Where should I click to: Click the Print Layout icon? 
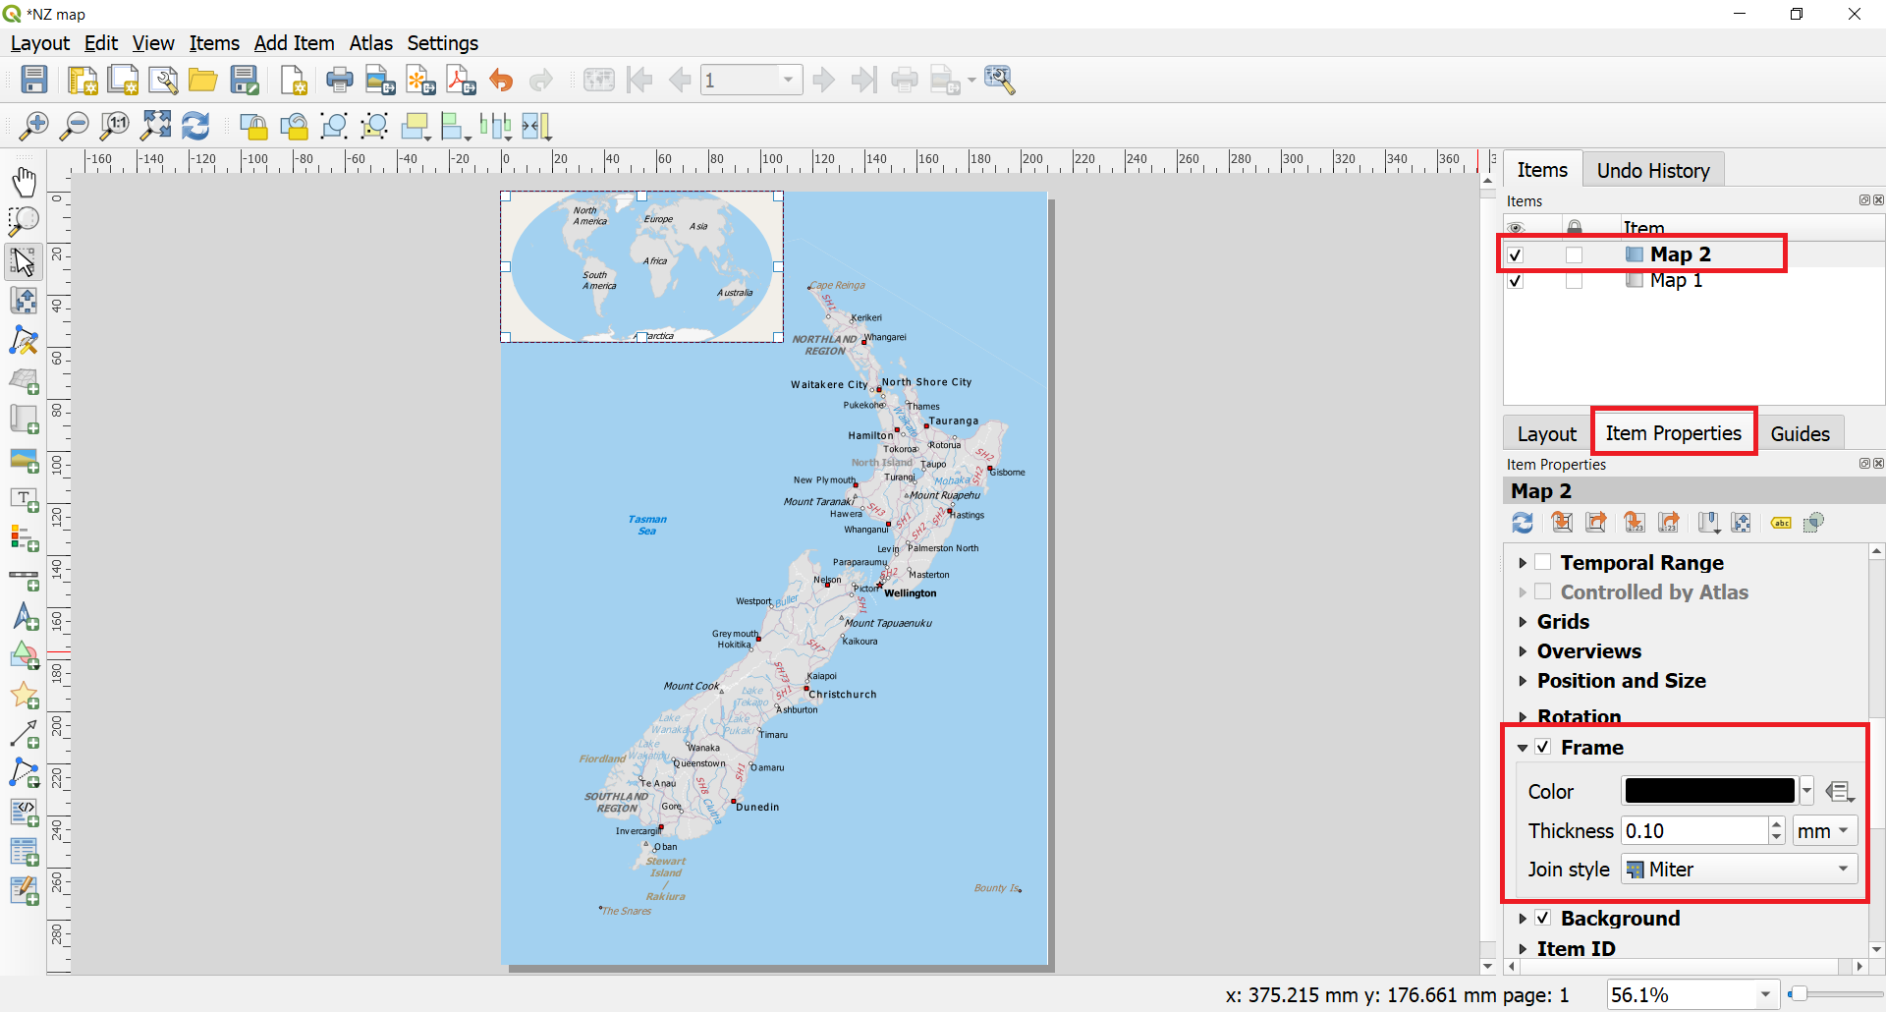tap(339, 80)
